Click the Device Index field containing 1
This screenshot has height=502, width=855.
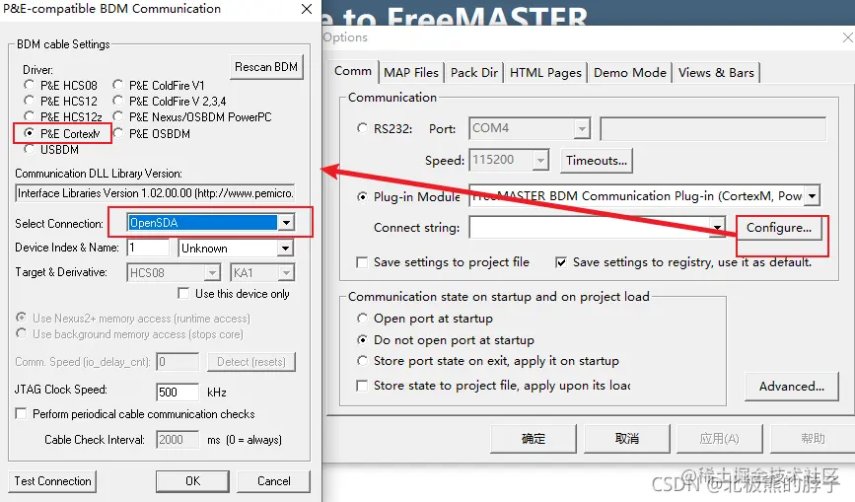click(x=148, y=248)
